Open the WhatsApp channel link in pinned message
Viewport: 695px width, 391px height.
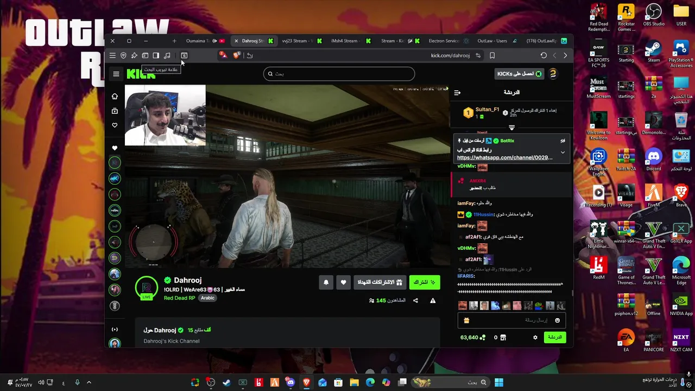pos(504,157)
